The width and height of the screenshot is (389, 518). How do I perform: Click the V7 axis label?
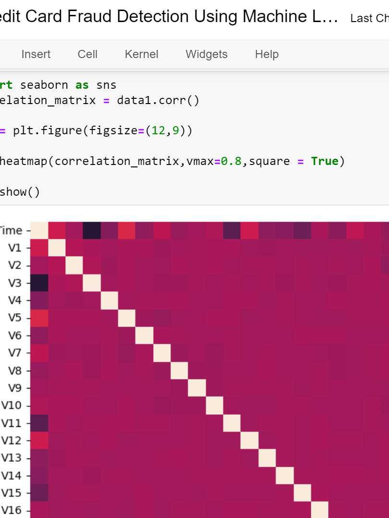(15, 353)
